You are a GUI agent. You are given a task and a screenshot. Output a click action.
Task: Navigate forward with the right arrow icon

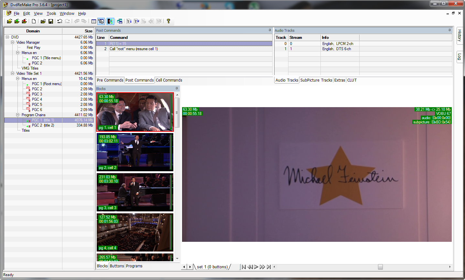84,21
